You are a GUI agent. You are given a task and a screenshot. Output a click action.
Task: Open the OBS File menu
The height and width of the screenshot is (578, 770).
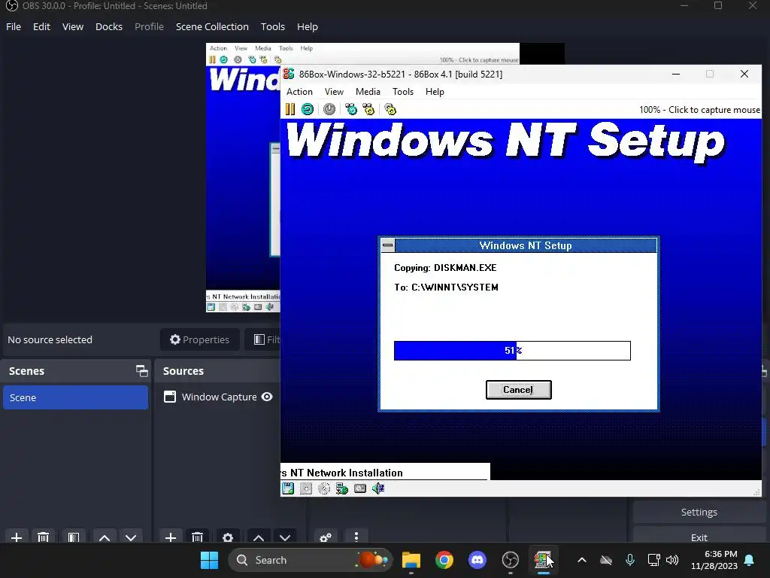click(14, 26)
